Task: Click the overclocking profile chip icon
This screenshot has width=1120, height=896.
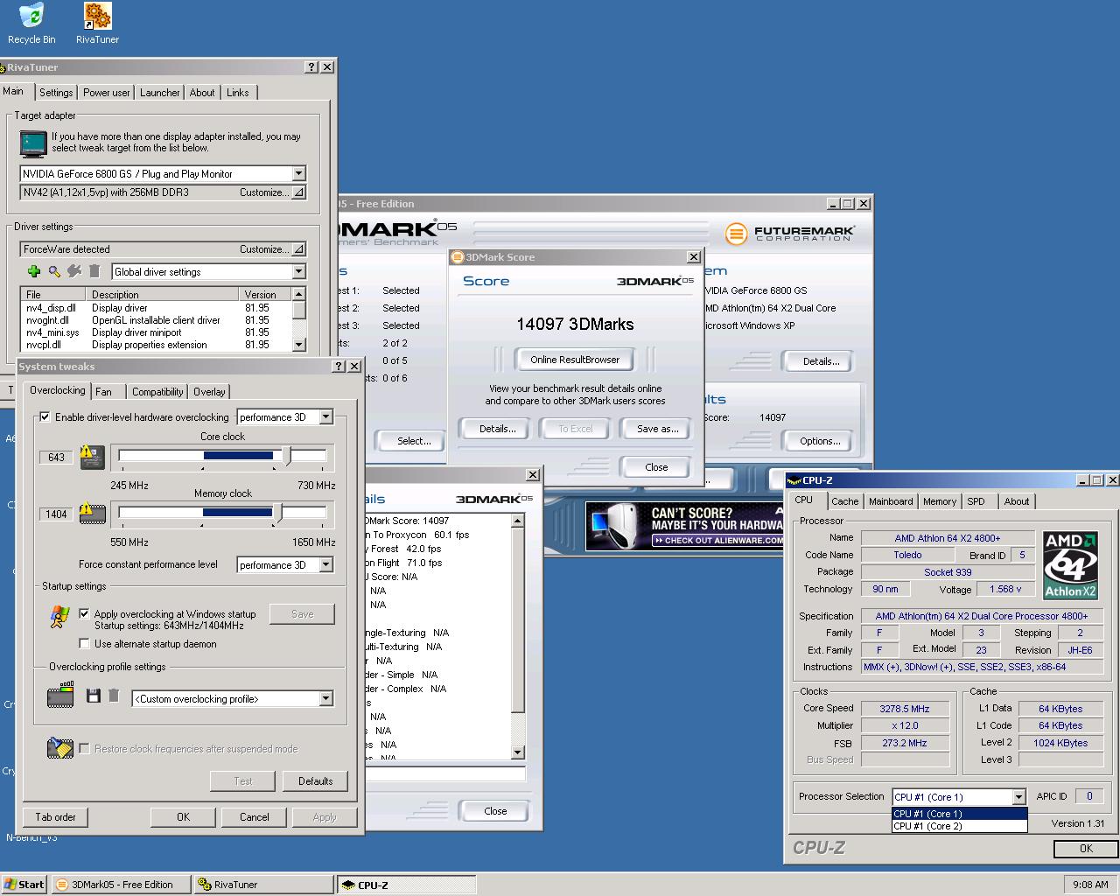Action: click(x=60, y=696)
